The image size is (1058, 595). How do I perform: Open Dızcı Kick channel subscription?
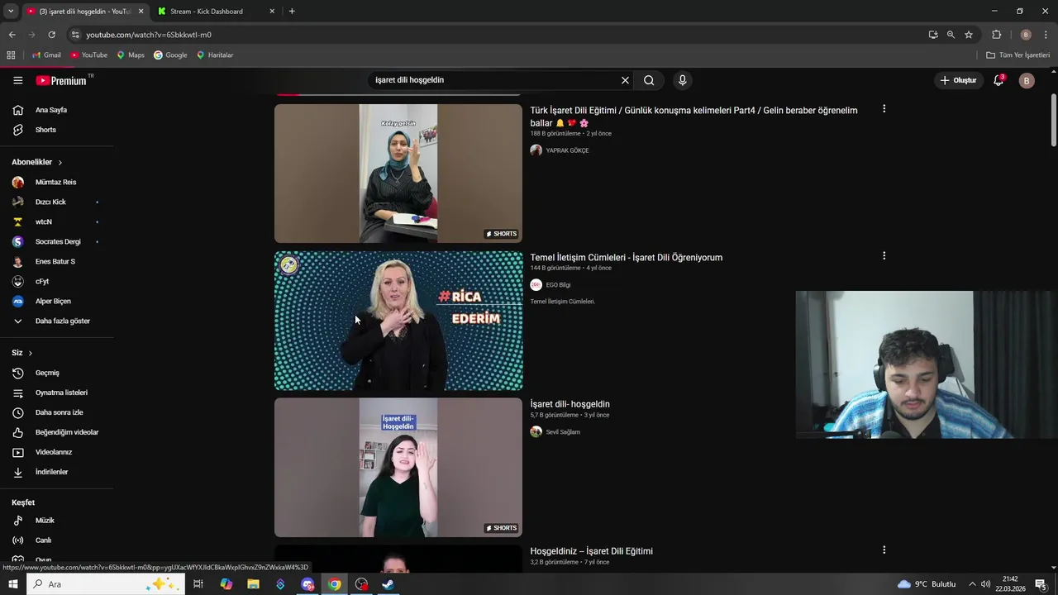coord(50,202)
